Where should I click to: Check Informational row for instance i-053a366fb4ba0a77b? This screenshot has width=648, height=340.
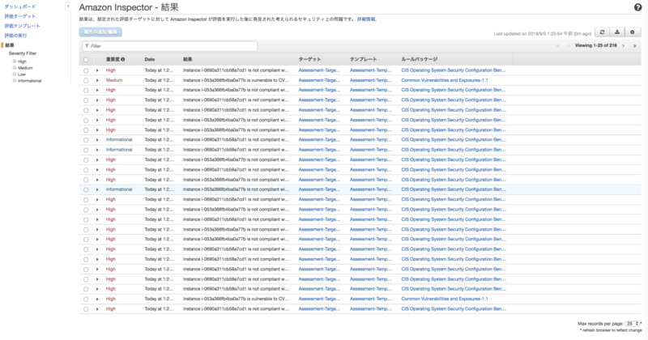coord(86,189)
